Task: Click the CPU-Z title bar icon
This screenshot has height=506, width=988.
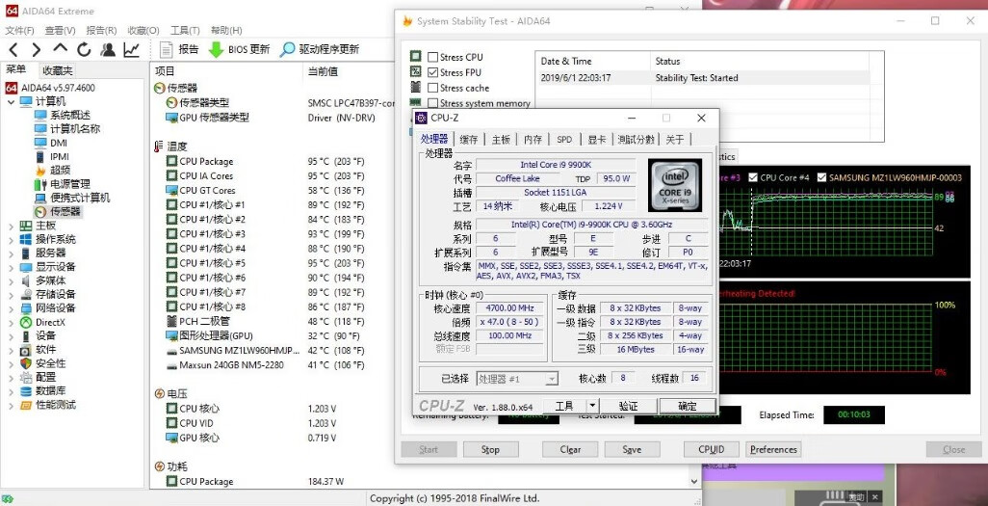Action: [x=420, y=118]
